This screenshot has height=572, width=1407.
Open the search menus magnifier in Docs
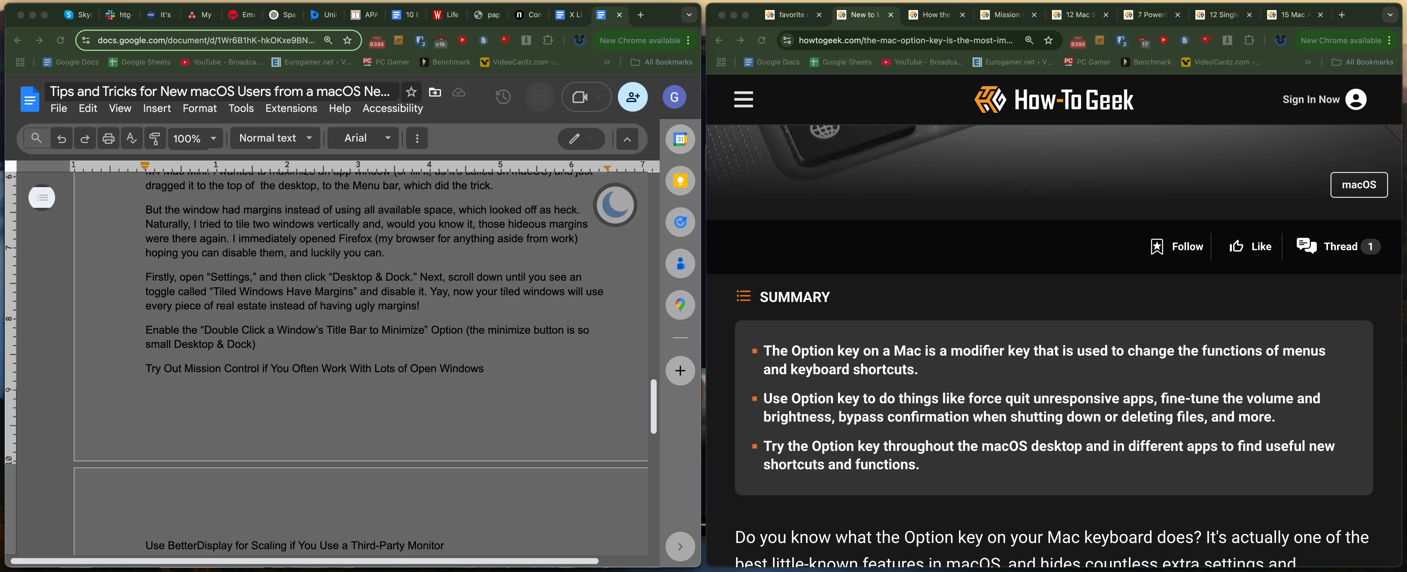coord(36,138)
